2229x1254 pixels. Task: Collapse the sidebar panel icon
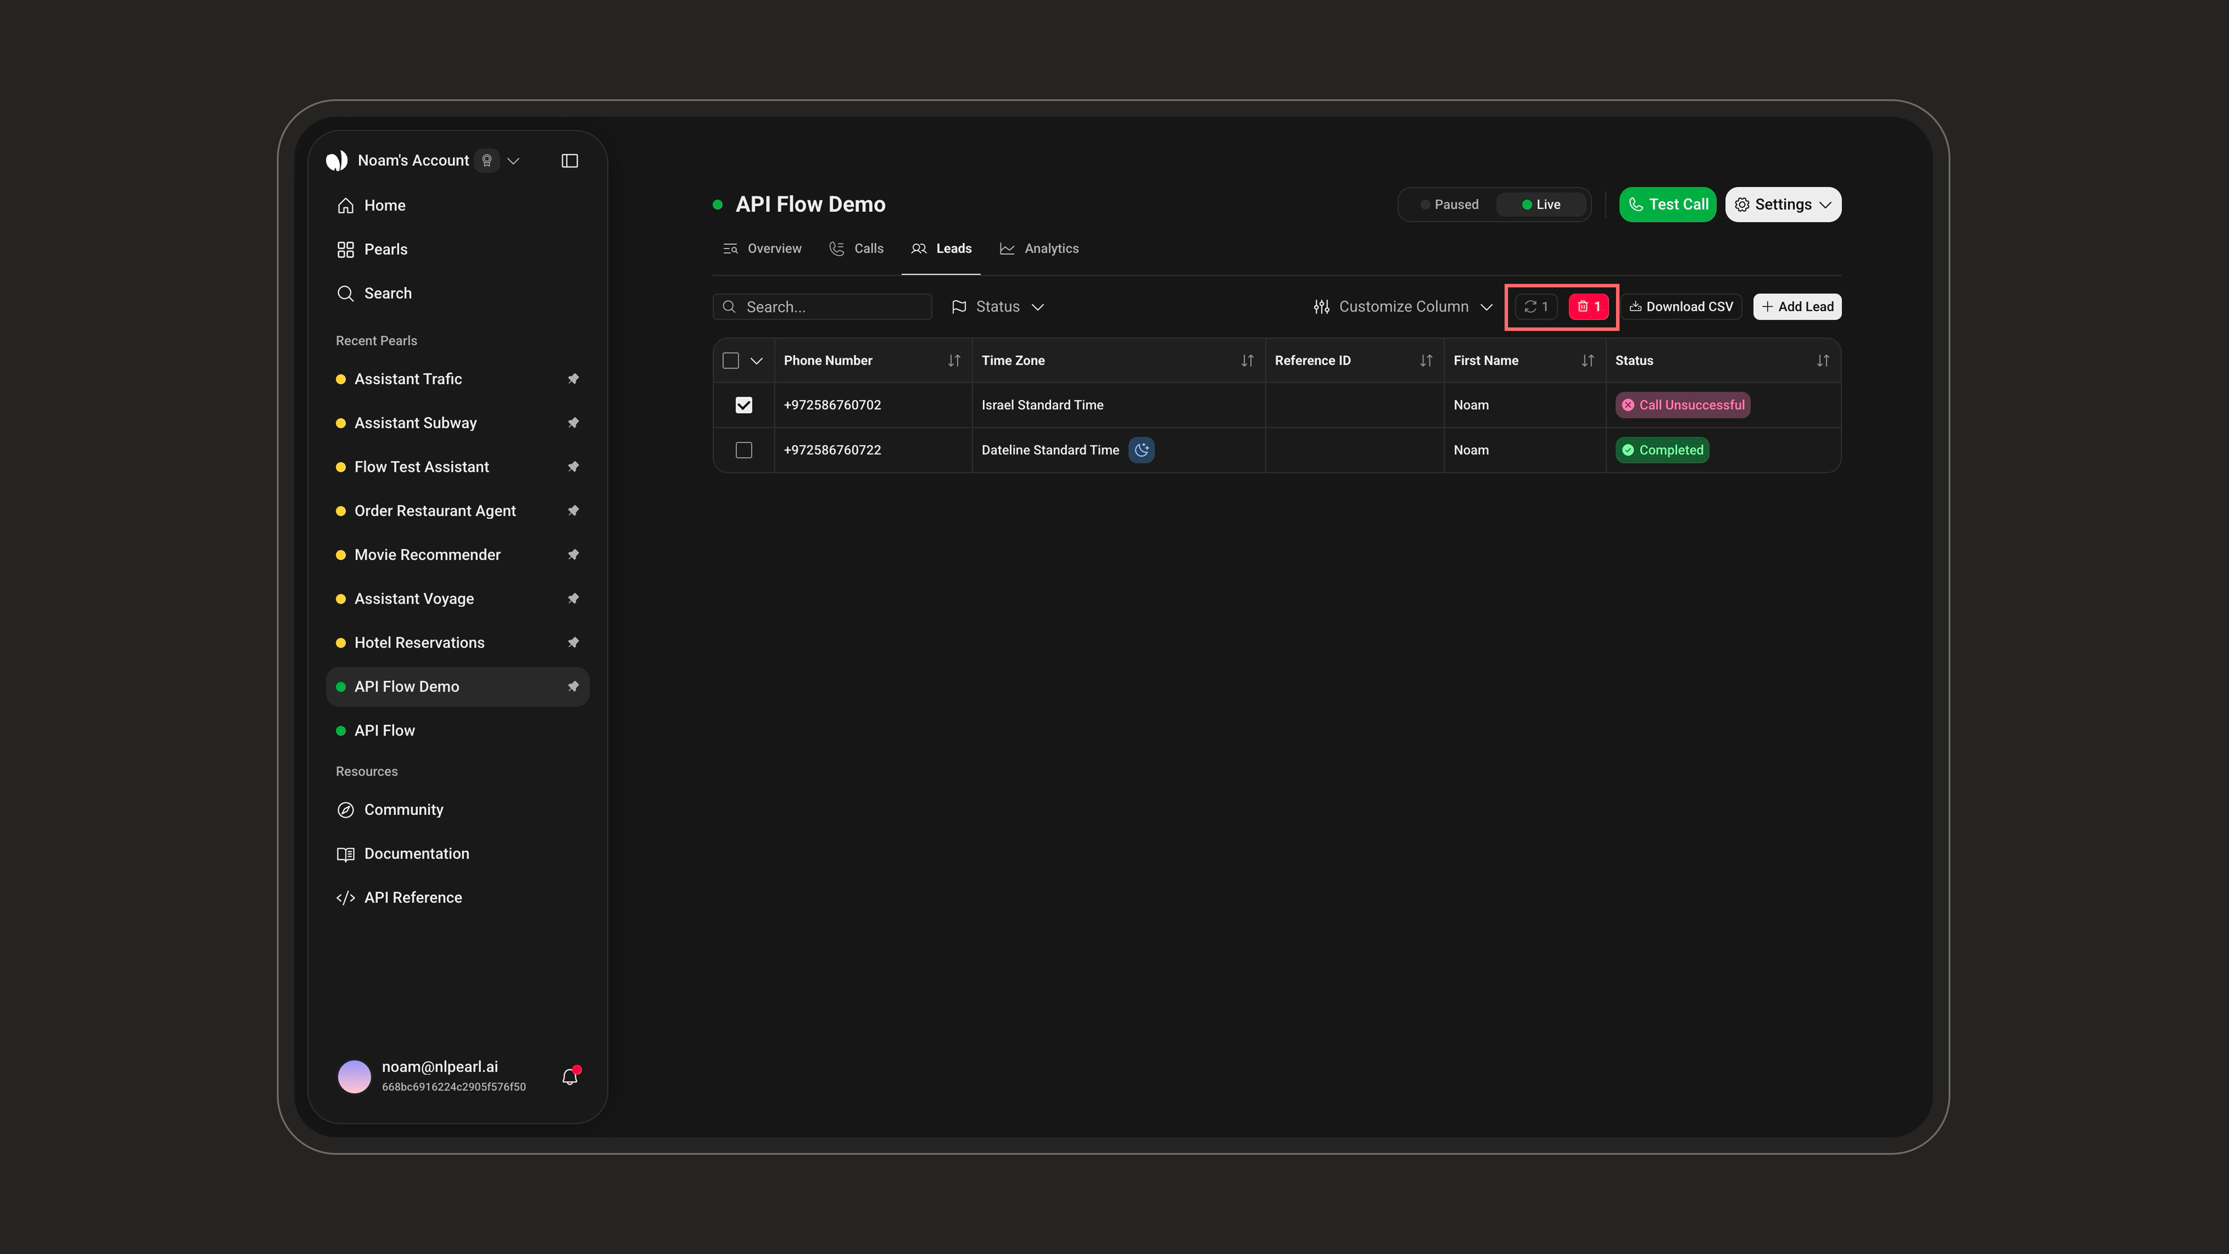point(569,161)
